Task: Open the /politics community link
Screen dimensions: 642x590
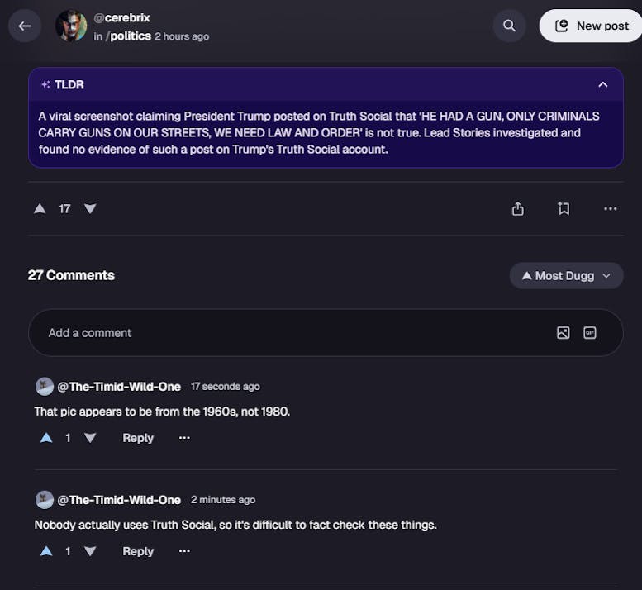Action: point(128,36)
